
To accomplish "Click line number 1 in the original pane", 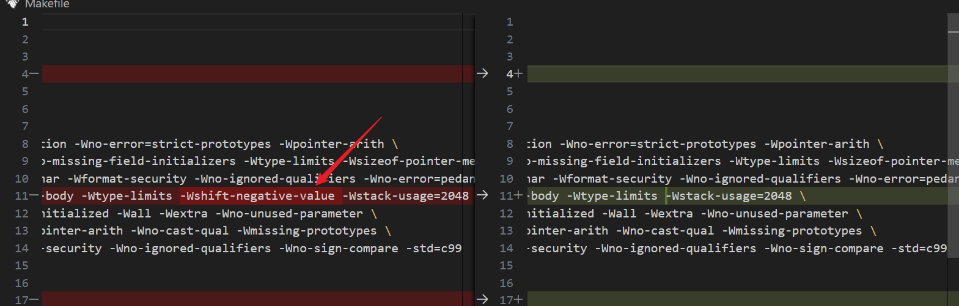I will point(25,21).
